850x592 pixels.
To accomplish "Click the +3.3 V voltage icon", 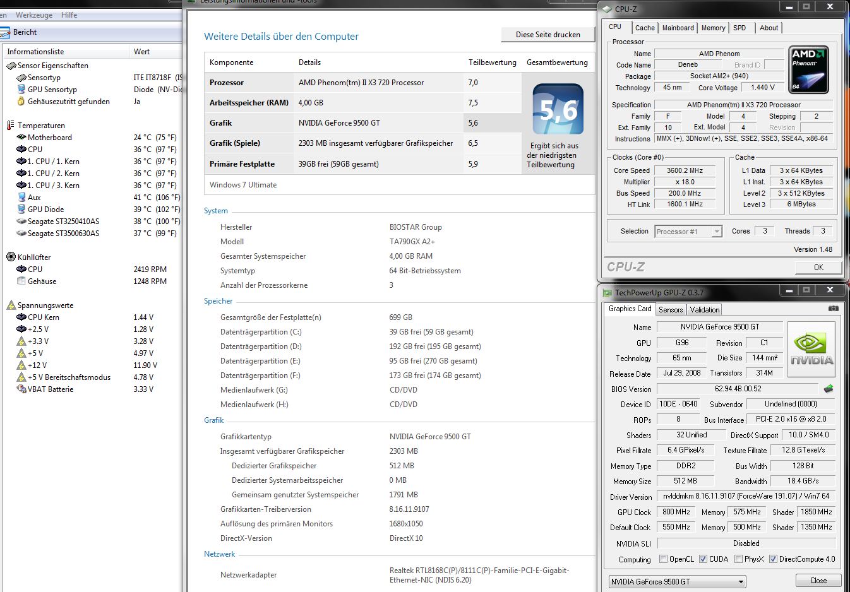I will point(21,341).
